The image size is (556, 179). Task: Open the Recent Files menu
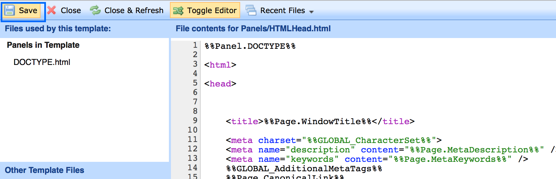point(282,10)
